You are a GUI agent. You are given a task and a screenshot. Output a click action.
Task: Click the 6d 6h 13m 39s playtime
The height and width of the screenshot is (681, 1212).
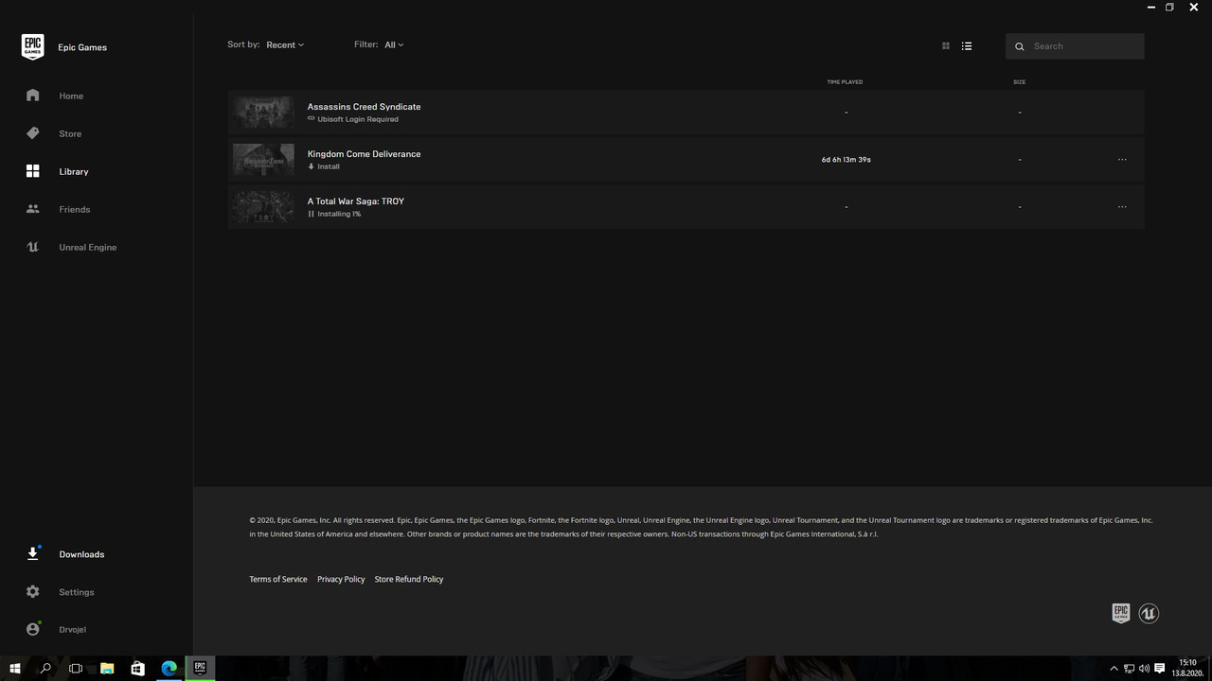[846, 160]
